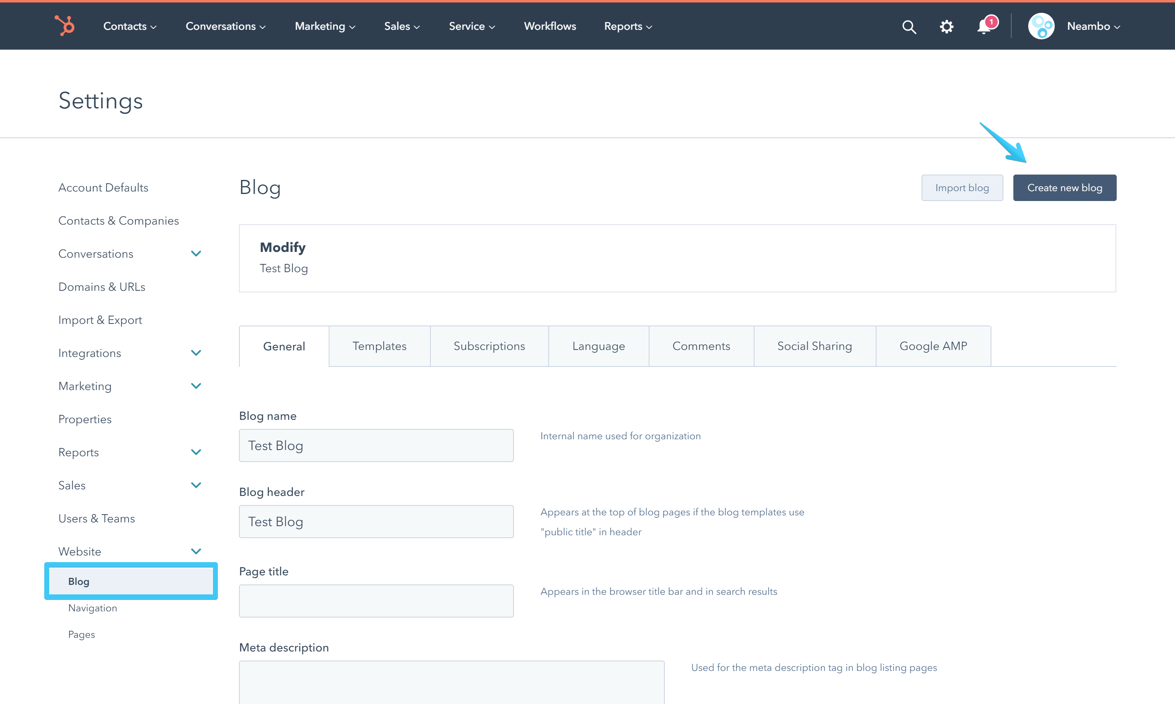Open the Subscriptions tab

490,346
